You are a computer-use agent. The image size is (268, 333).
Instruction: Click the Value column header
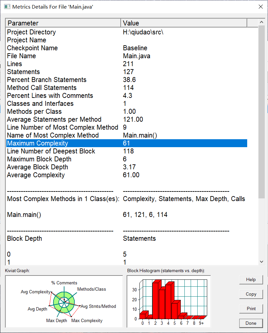pos(184,23)
